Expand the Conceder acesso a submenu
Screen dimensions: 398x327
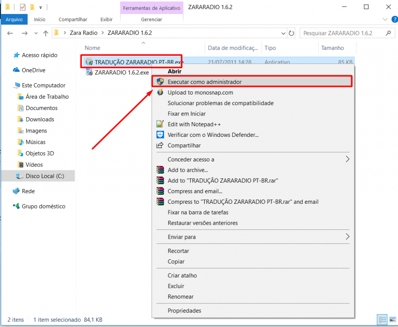click(347, 159)
